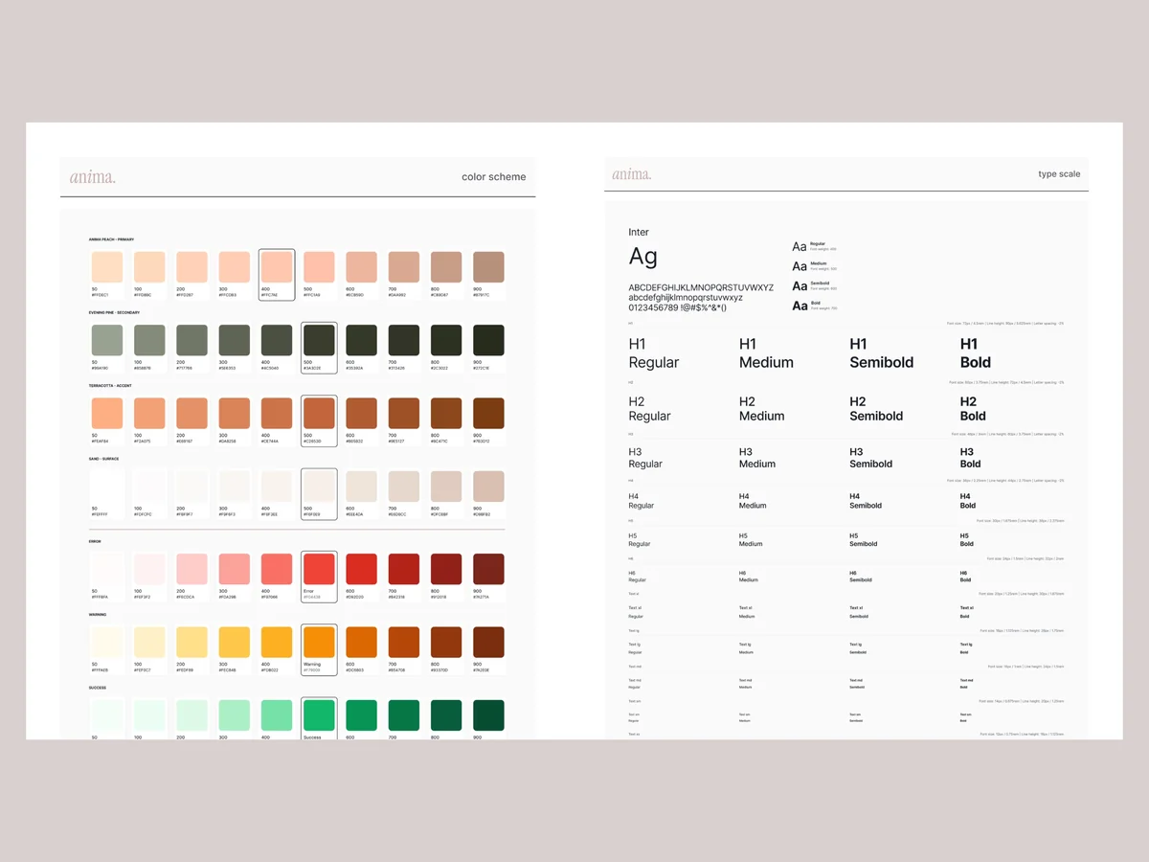Select the Warning 700 swatch

403,642
